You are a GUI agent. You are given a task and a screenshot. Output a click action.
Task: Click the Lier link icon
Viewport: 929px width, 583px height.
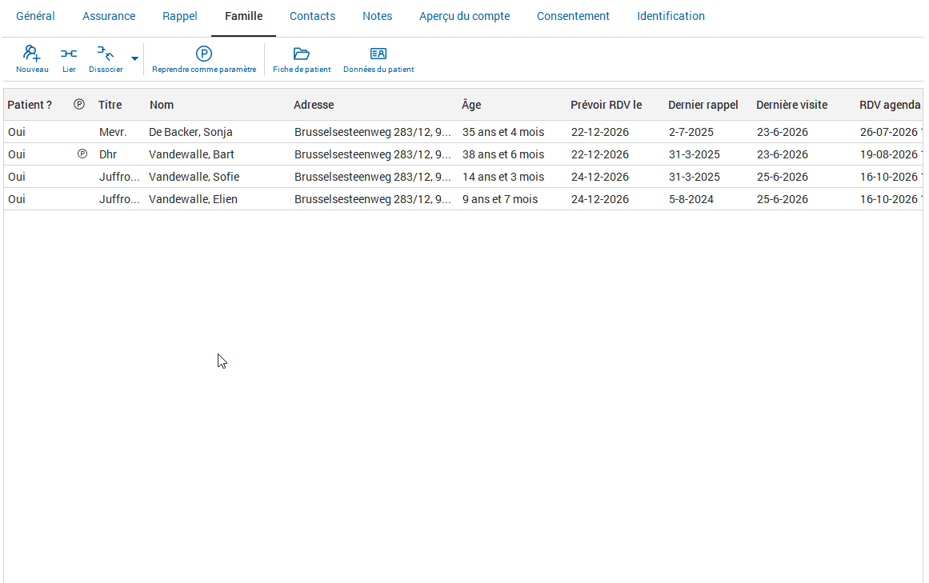pyautogui.click(x=69, y=54)
